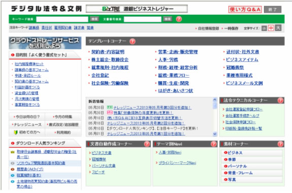
Task: Open 今月の特集 menu item
Action: click(63, 117)
